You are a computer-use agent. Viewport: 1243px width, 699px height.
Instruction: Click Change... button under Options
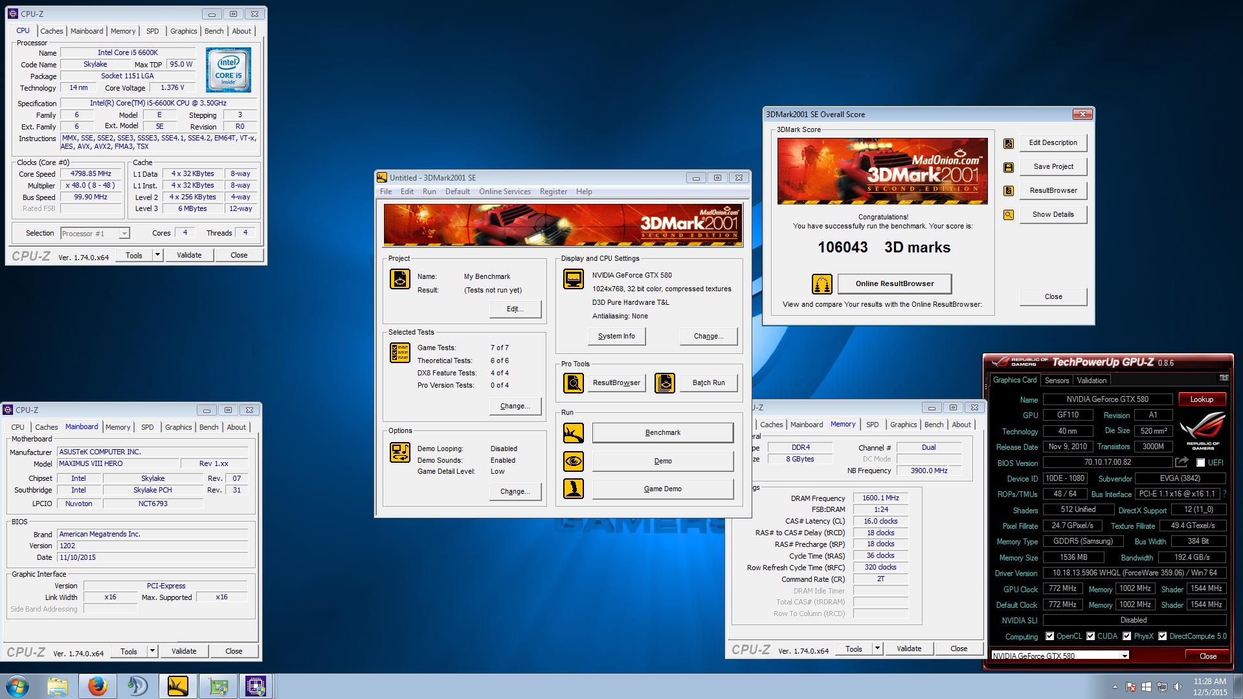coord(515,492)
